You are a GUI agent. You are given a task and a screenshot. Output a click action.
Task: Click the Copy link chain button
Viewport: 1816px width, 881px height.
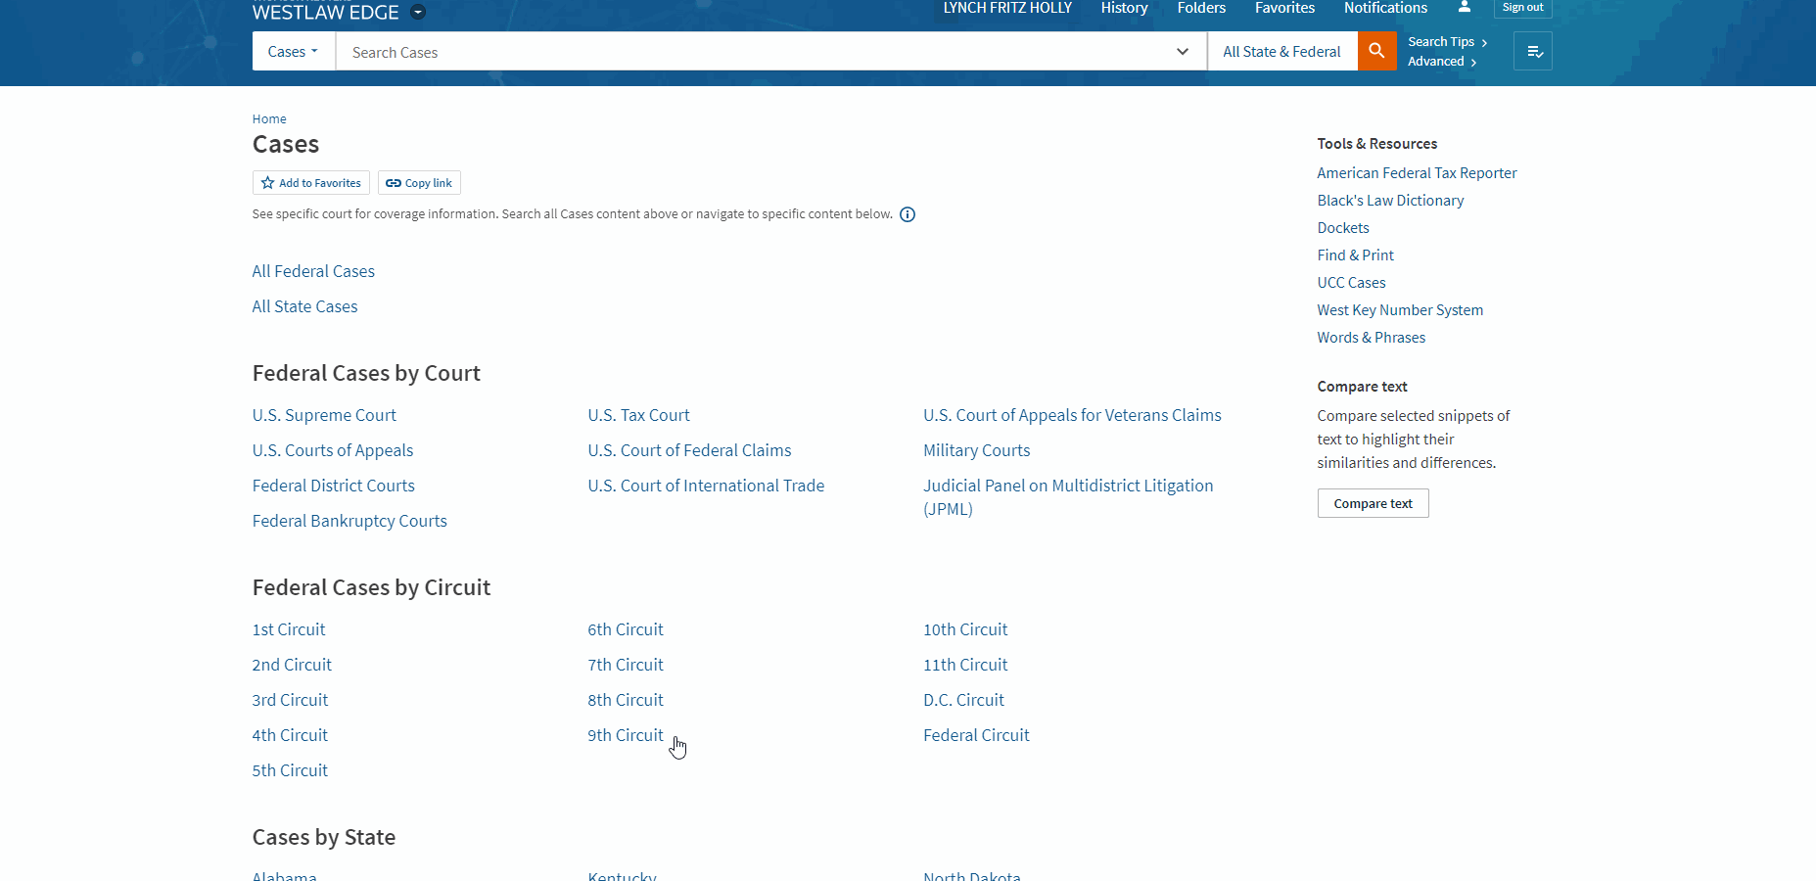coord(419,183)
